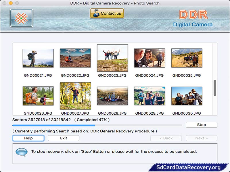The image size is (230, 172).
Task: Select the GND00030.JPG thumbnail
Action: pos(187,97)
